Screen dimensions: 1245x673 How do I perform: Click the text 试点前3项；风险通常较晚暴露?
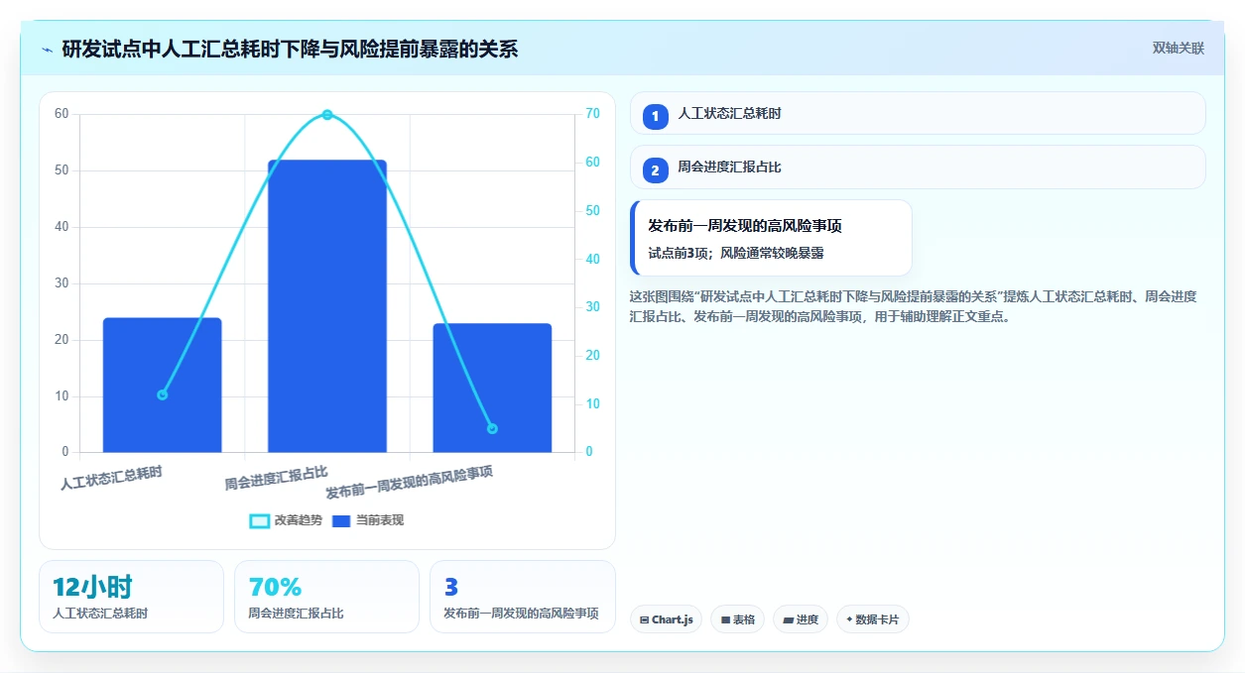point(736,253)
